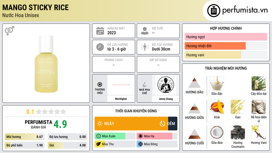Click the sillage icon beside Độ toả hương

pyautogui.click(x=145, y=47)
